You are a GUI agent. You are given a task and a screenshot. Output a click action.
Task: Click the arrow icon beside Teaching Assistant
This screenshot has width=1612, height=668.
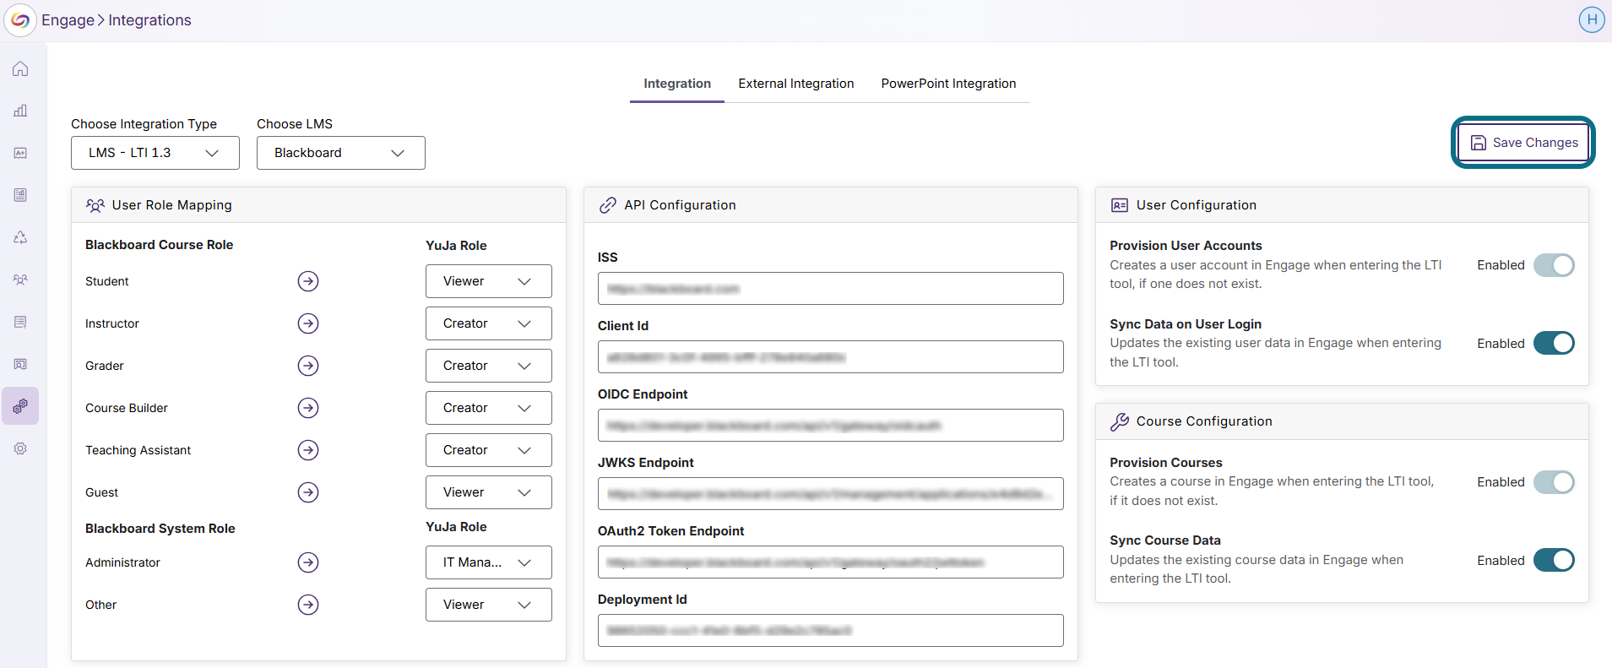[308, 450]
